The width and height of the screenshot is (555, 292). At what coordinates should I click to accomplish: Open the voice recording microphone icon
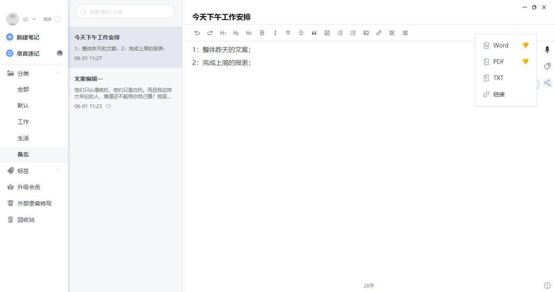[x=547, y=49]
